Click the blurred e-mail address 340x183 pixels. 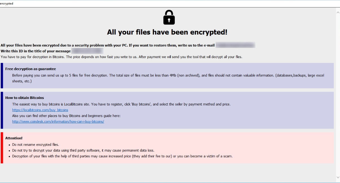point(235,45)
